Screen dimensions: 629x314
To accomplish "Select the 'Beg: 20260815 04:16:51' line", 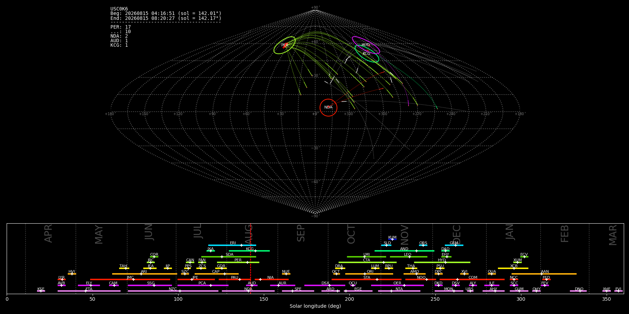I will 166,14.
